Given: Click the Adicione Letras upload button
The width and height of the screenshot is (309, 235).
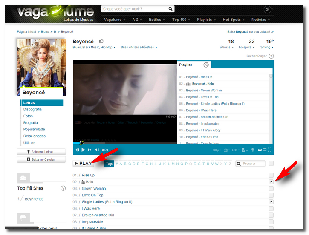Looking at the screenshot, I should (41, 152).
